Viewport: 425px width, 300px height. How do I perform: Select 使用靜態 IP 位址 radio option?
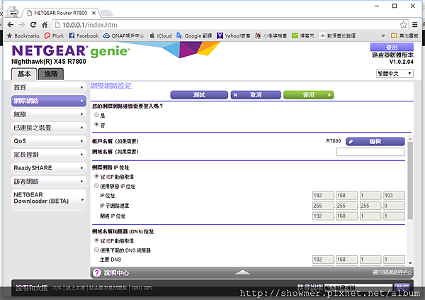pos(96,185)
